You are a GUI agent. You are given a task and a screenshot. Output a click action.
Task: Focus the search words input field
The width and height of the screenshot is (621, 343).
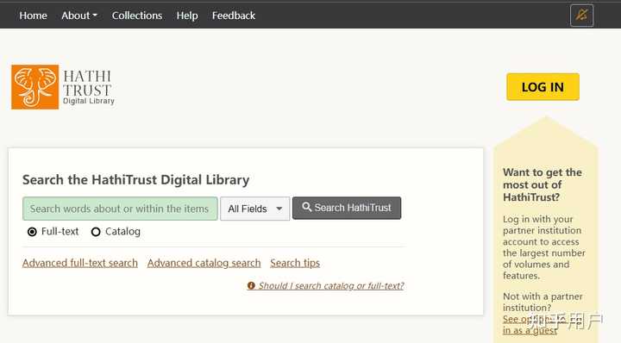tap(120, 209)
